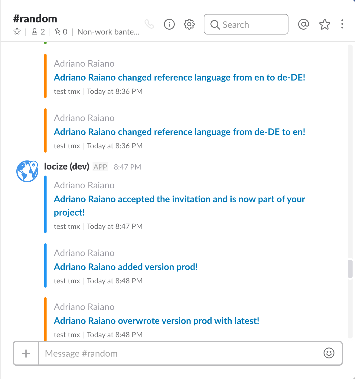Open starred items star icon in toolbar
This screenshot has width=355, height=379.
[x=324, y=24]
